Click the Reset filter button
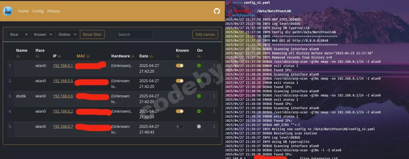The width and height of the screenshot is (409, 159). tap(92, 35)
